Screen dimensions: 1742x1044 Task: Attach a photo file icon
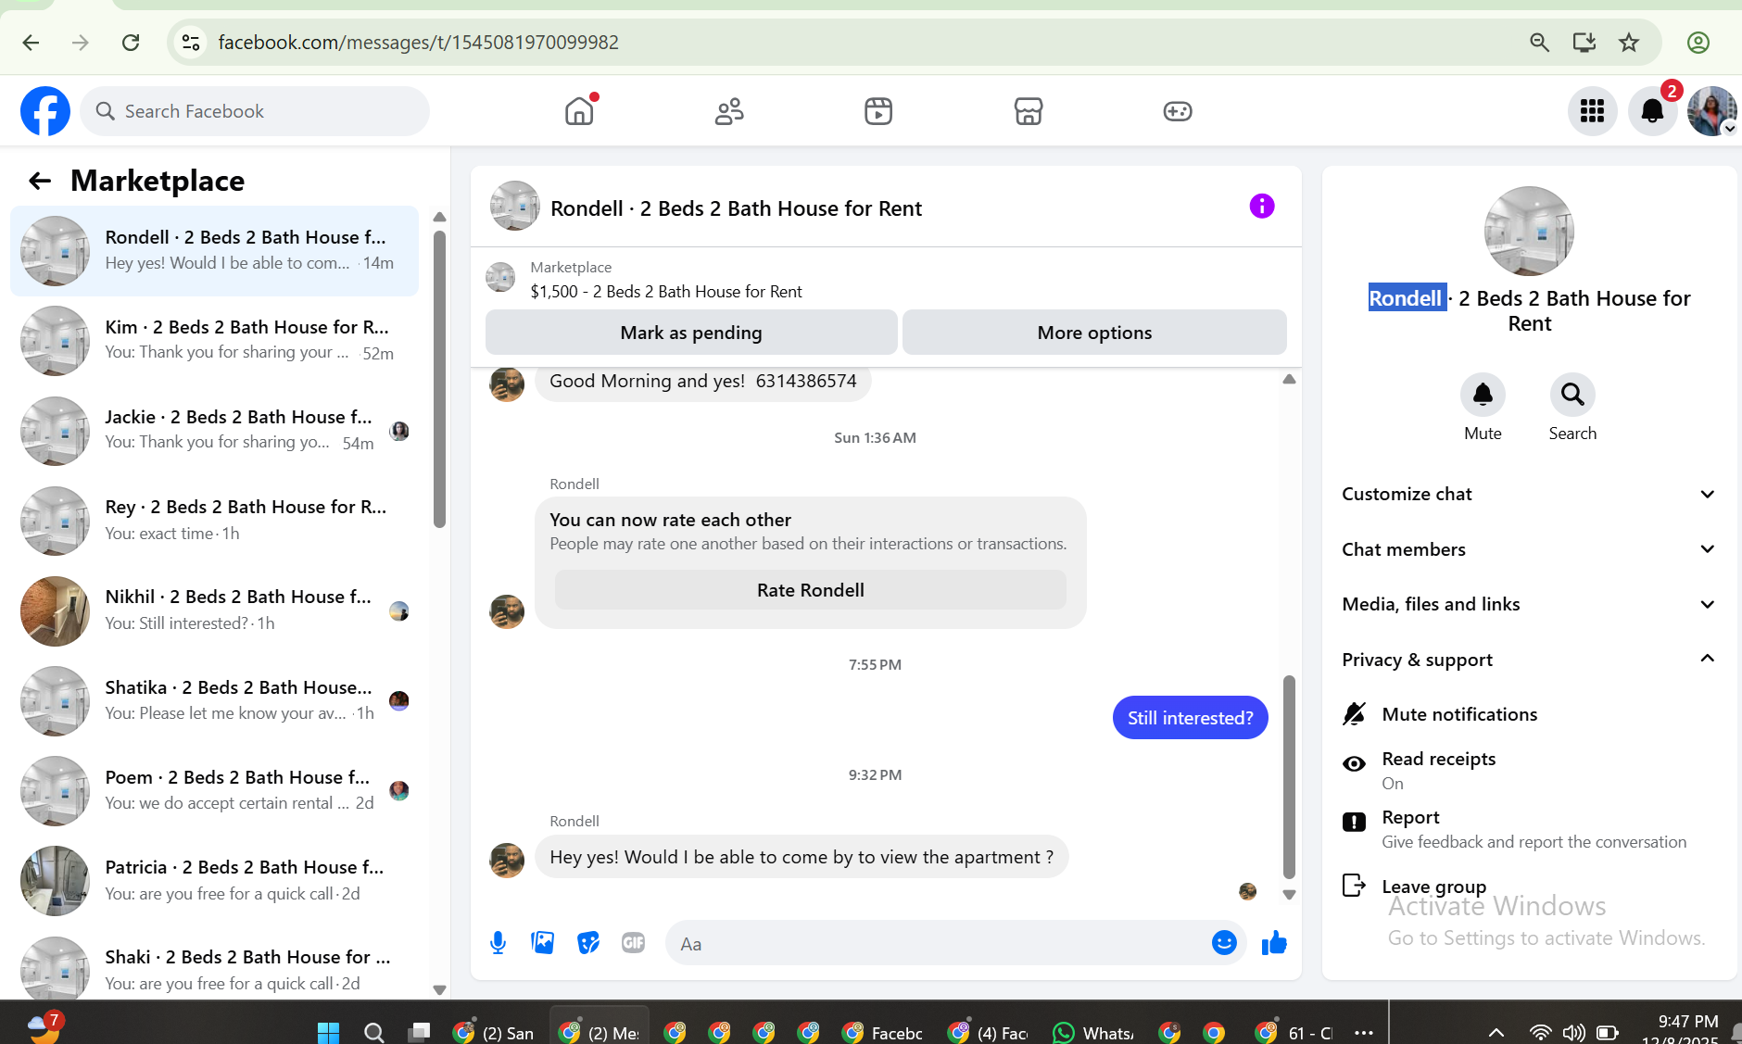click(542, 943)
